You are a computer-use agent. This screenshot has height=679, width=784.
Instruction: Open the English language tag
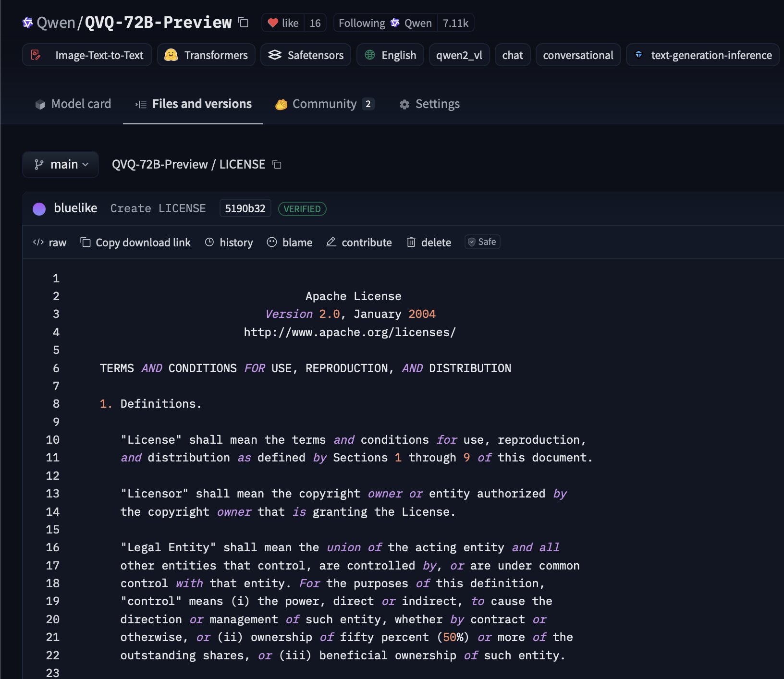click(390, 55)
